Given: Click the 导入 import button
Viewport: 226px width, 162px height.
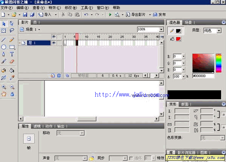Looking at the screenshot, I should (45, 14).
